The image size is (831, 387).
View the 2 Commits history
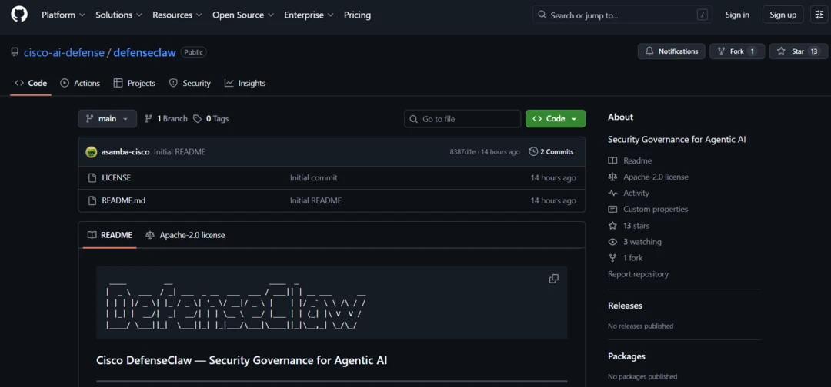tap(551, 152)
